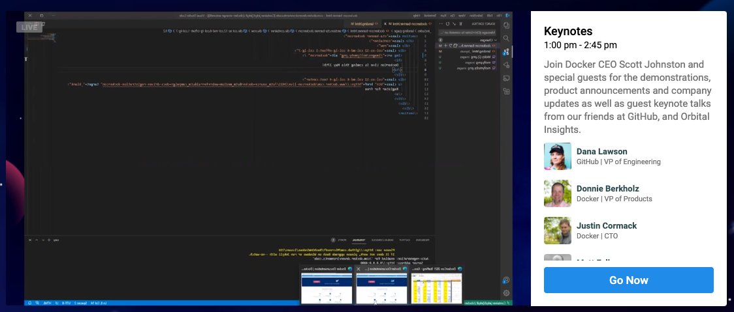Click the LIVE badge on the video
This screenshot has width=734, height=312.
click(x=29, y=27)
